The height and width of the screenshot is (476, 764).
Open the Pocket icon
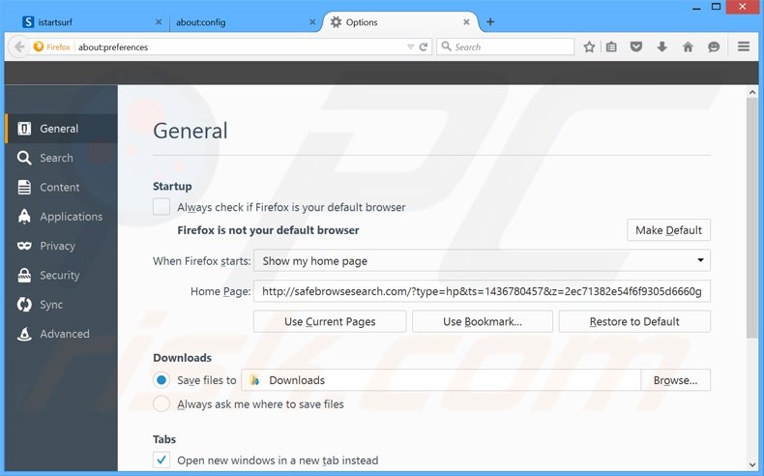pos(636,46)
